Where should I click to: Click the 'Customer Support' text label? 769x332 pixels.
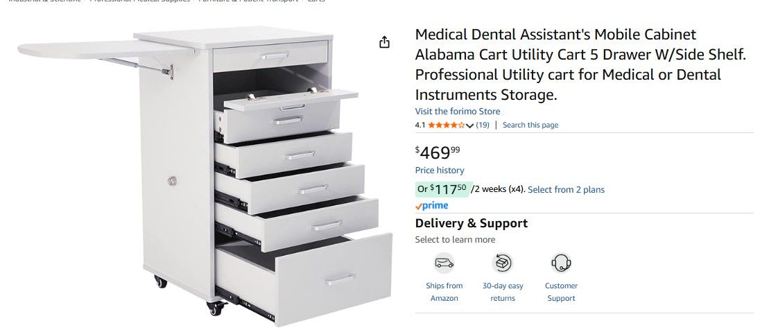[x=561, y=292]
